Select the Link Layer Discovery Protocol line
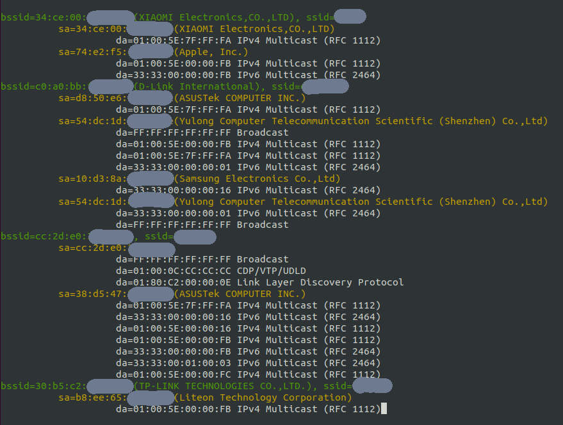This screenshot has width=563, height=425. [x=259, y=282]
